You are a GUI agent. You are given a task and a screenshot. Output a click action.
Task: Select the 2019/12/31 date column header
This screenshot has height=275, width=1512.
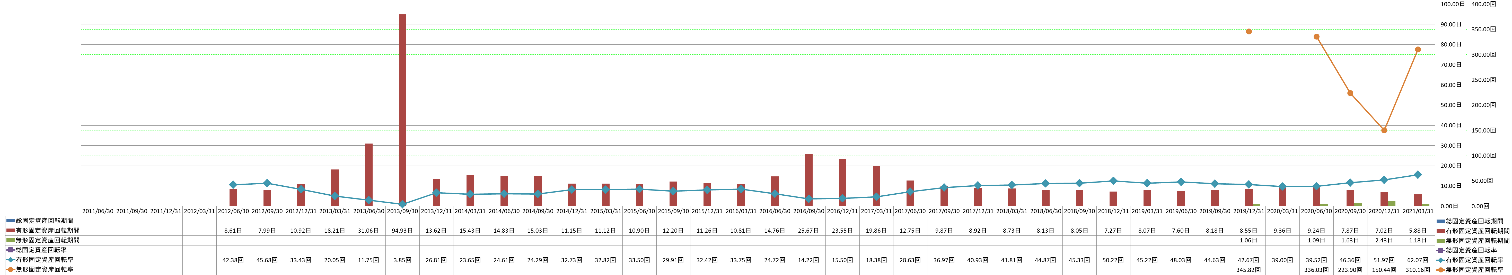tap(1249, 211)
